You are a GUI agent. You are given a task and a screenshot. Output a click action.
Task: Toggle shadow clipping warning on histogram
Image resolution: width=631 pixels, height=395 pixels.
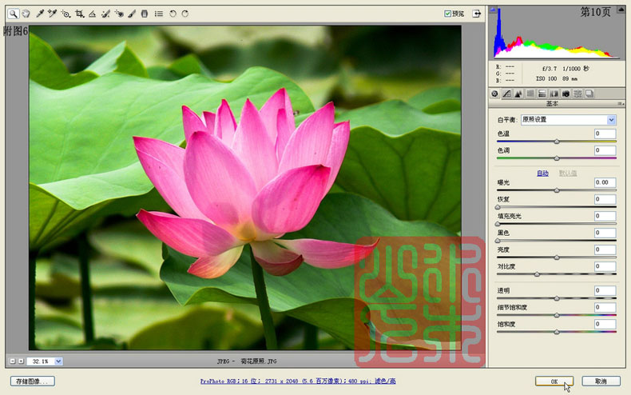[x=493, y=10]
